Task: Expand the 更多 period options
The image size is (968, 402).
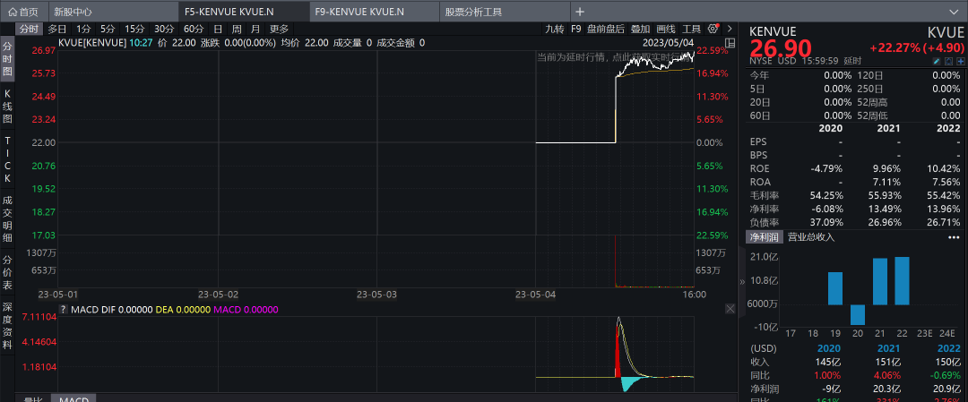Action: (279, 29)
